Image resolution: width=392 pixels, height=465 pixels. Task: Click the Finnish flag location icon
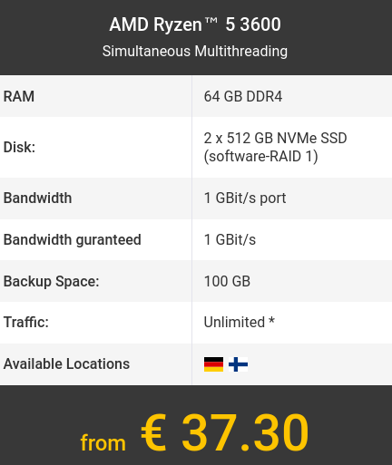(238, 364)
